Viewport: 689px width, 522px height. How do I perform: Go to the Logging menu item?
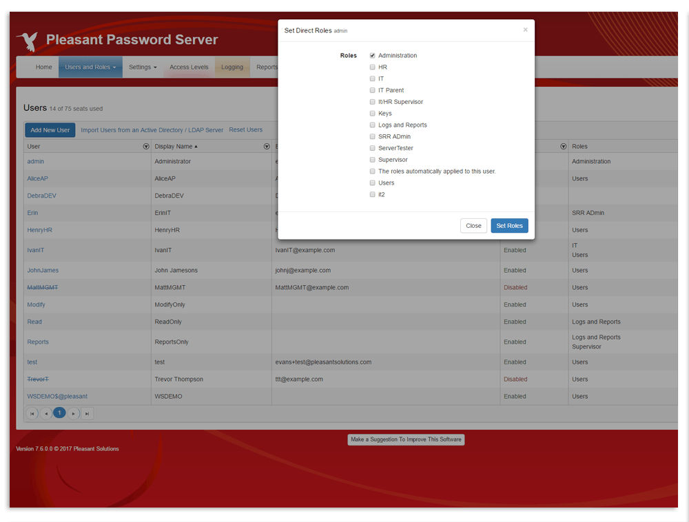point(232,67)
